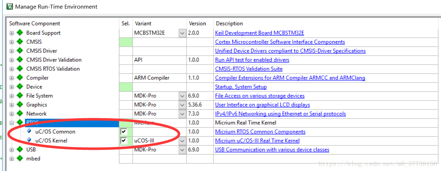Click the USB component icon
Screen dimensions: 441x171
20,149
